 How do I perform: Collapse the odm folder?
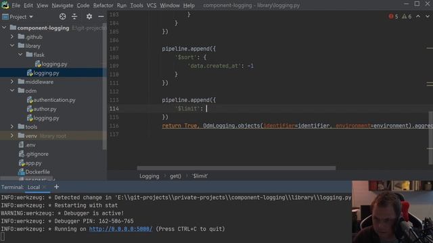point(12,90)
